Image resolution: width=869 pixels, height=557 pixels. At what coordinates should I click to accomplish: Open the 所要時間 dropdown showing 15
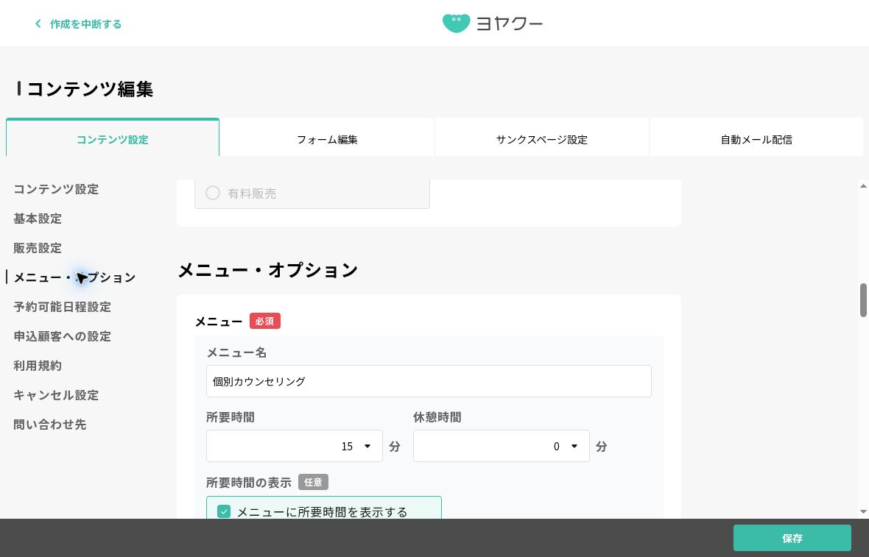point(295,446)
